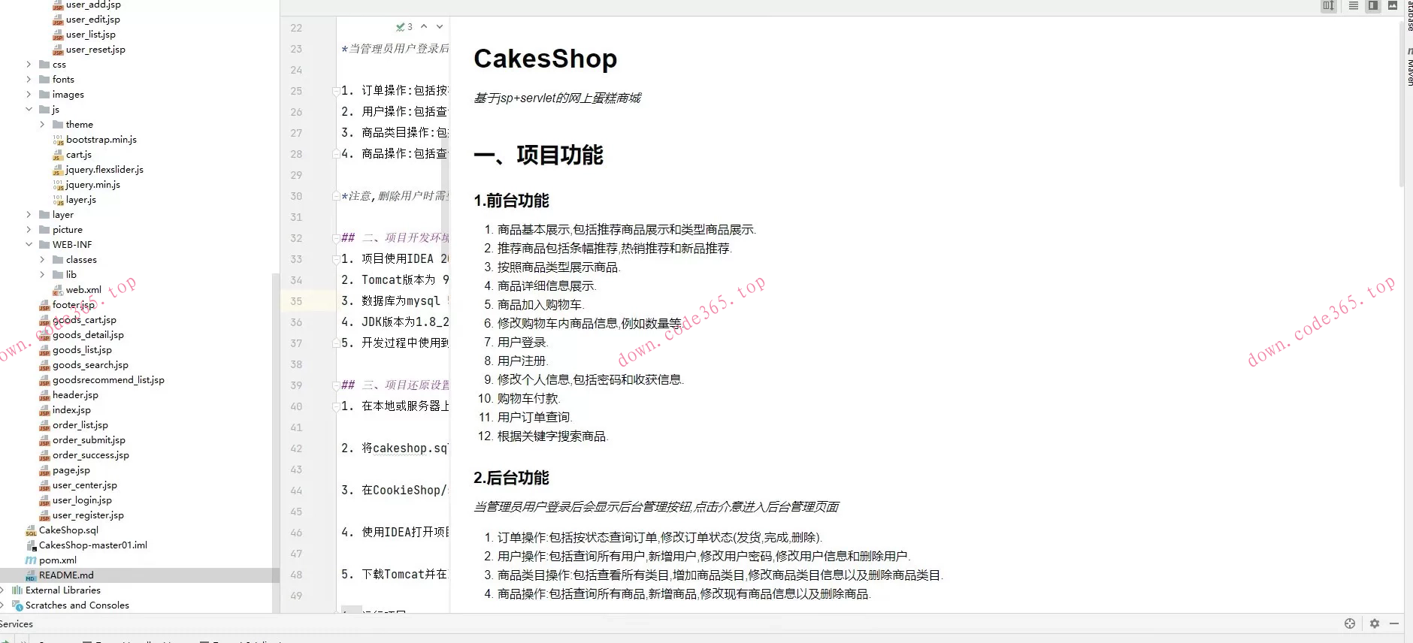Select footer.jsp file
This screenshot has width=1413, height=643.
[x=74, y=305]
